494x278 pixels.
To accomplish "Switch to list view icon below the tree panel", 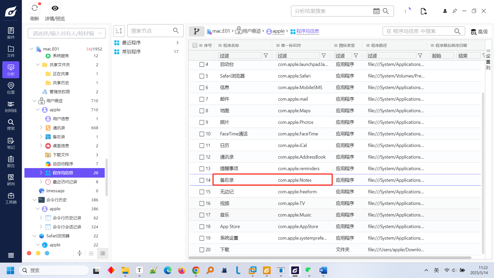I will [x=103, y=253].
